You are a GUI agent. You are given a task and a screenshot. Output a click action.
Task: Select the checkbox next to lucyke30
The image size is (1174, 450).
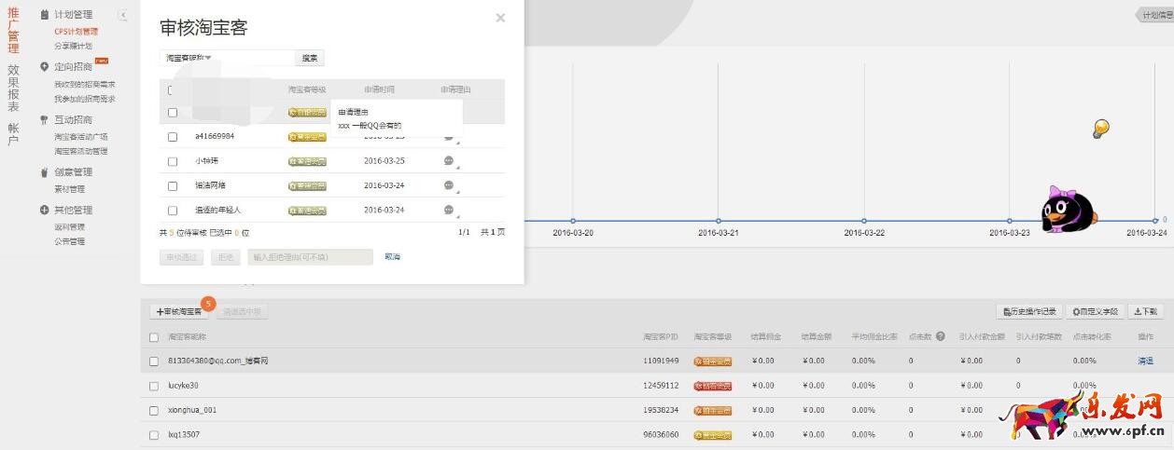(155, 386)
